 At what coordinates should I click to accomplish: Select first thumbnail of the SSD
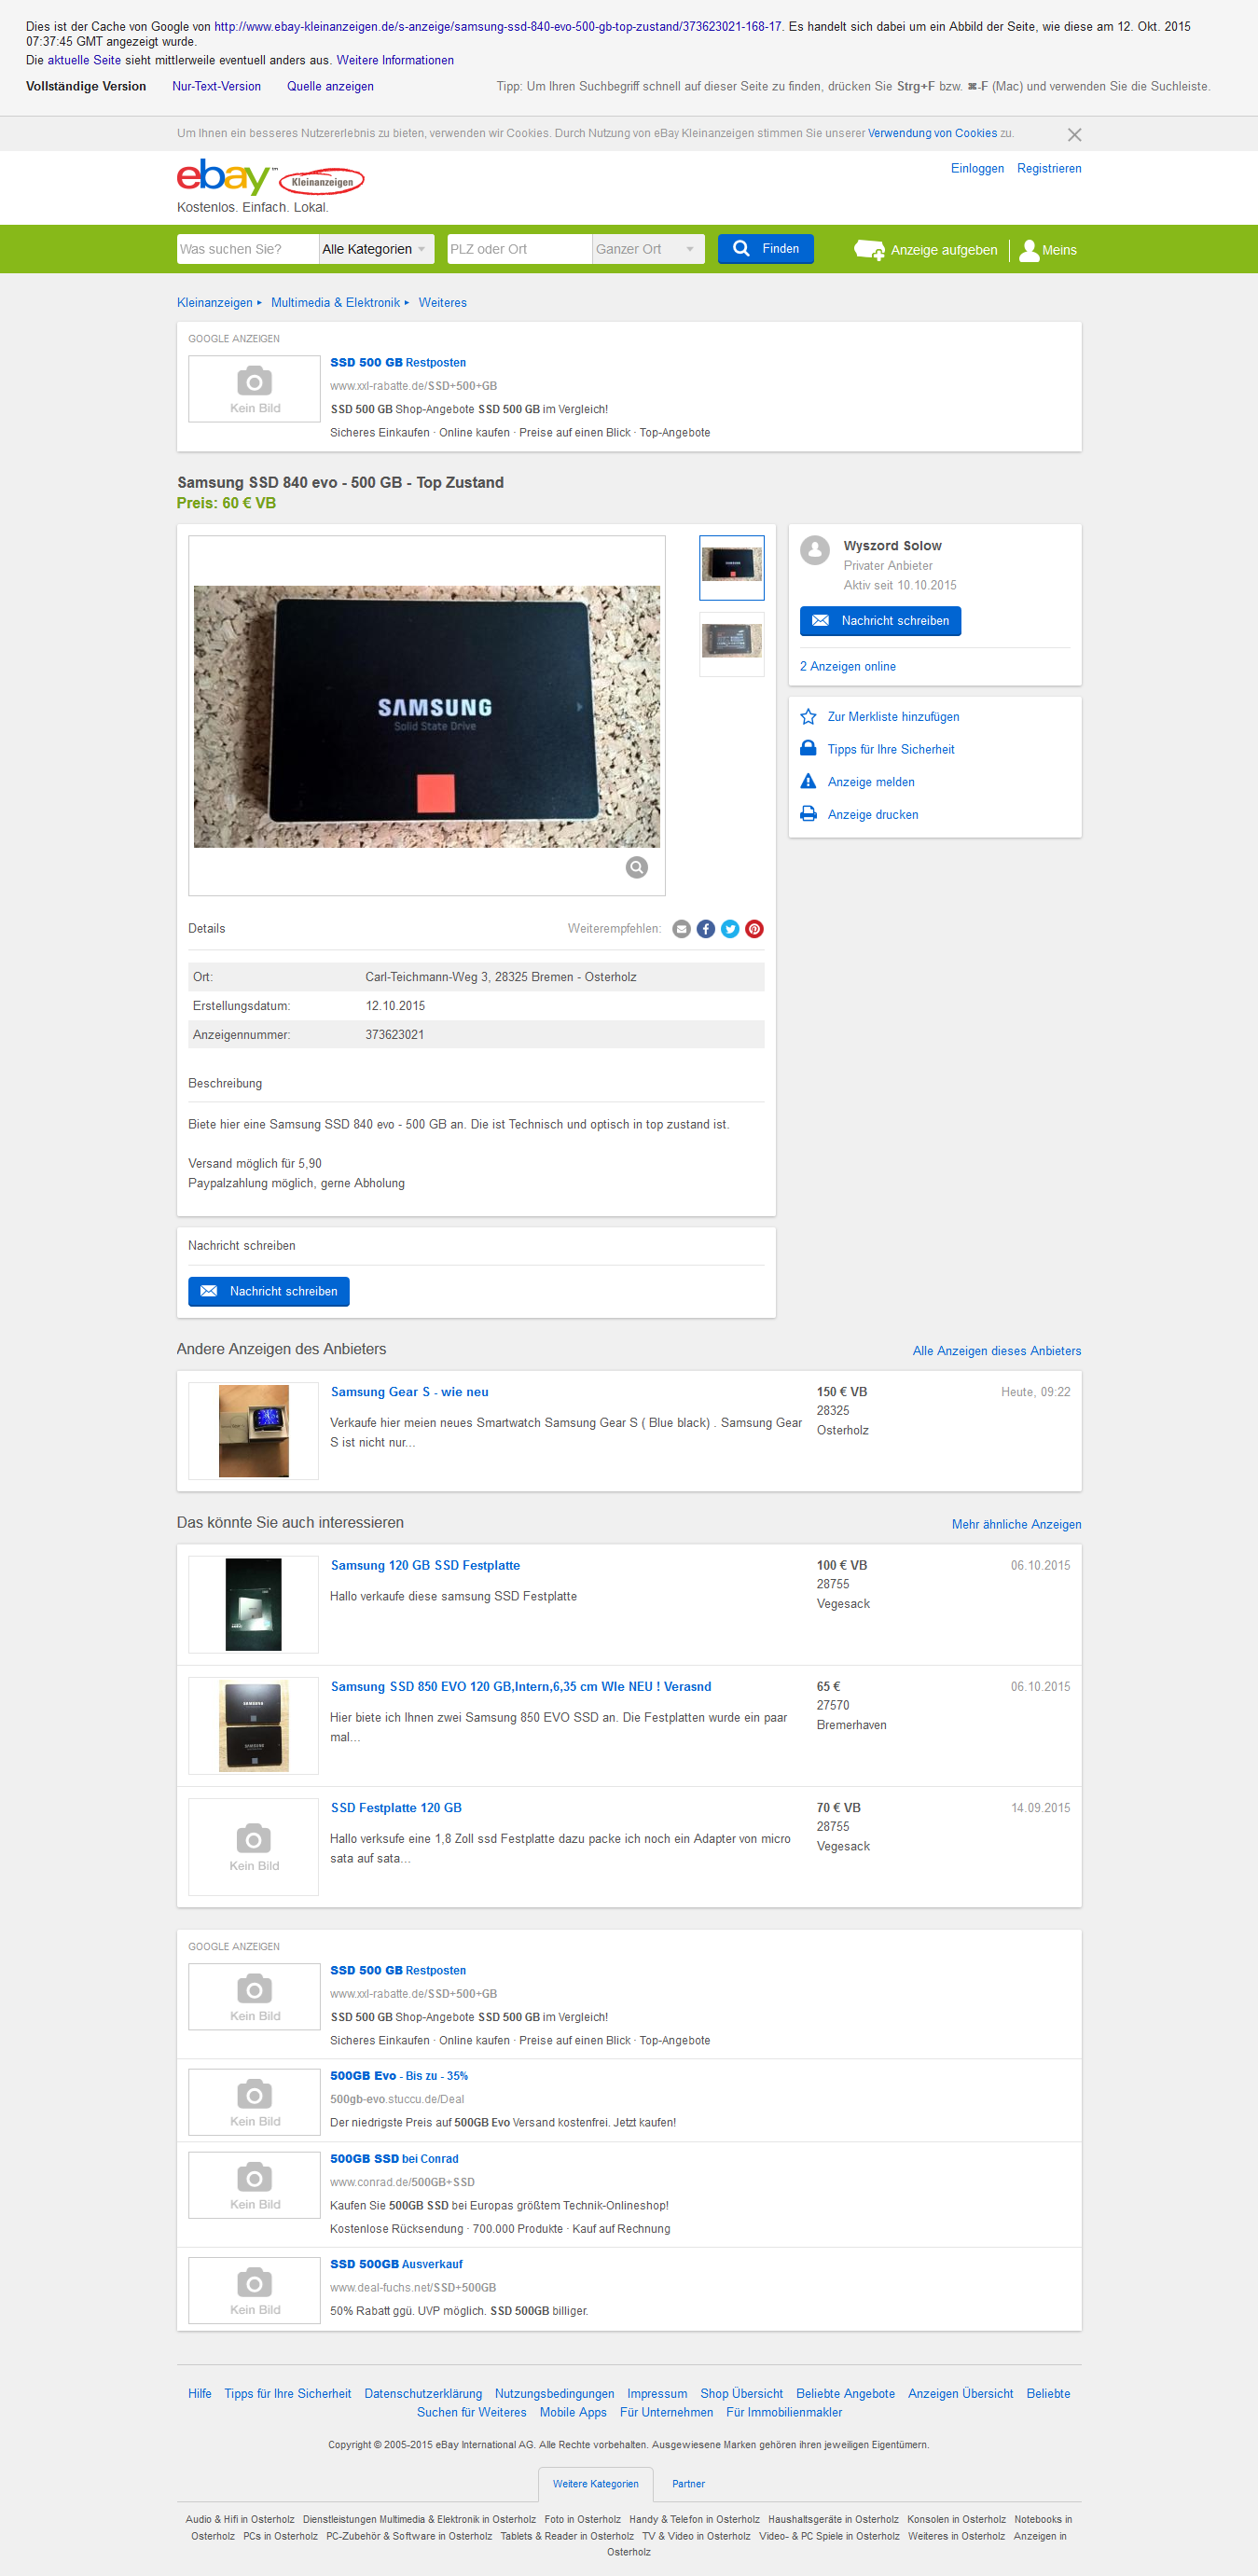click(731, 568)
